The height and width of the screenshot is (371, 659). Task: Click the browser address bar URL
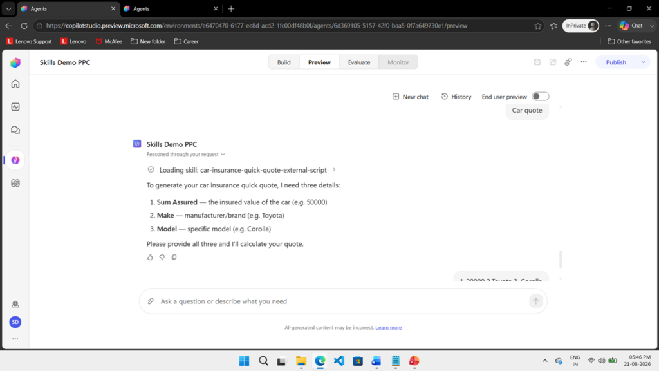256,26
